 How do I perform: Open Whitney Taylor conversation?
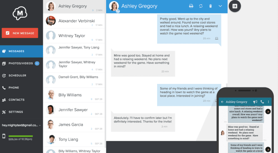[x=74, y=36]
